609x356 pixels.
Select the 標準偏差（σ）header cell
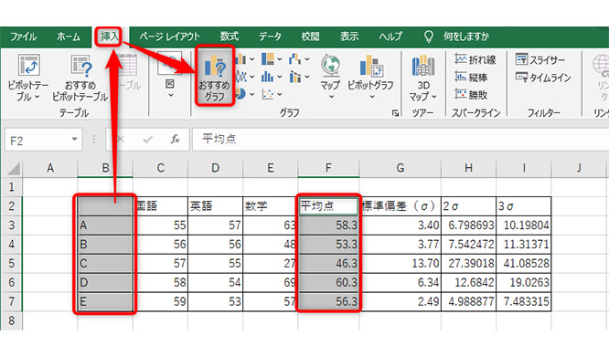click(401, 206)
